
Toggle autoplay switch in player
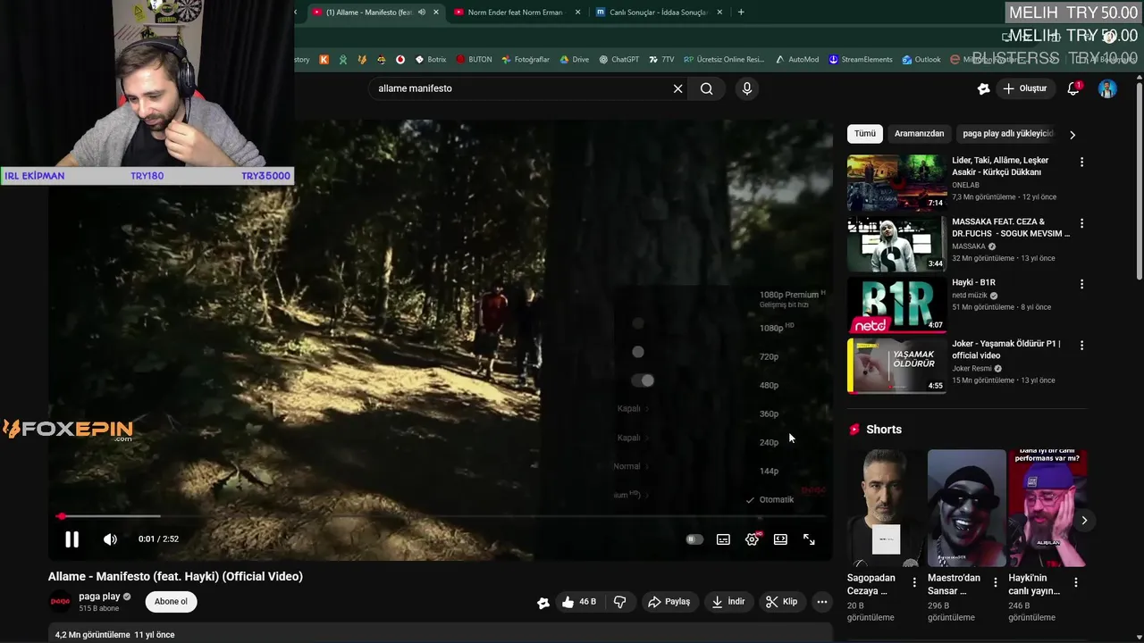pos(694,539)
